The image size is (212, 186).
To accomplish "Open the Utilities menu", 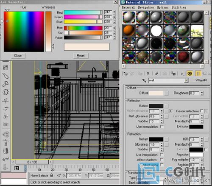I will pyautogui.click(x=179, y=7).
